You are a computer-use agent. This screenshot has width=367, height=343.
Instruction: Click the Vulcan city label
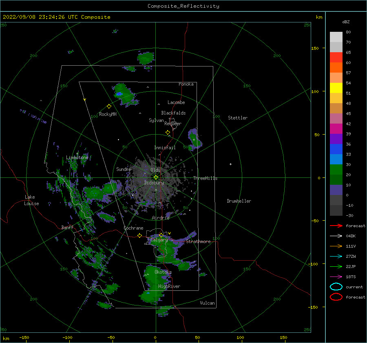pyautogui.click(x=208, y=303)
